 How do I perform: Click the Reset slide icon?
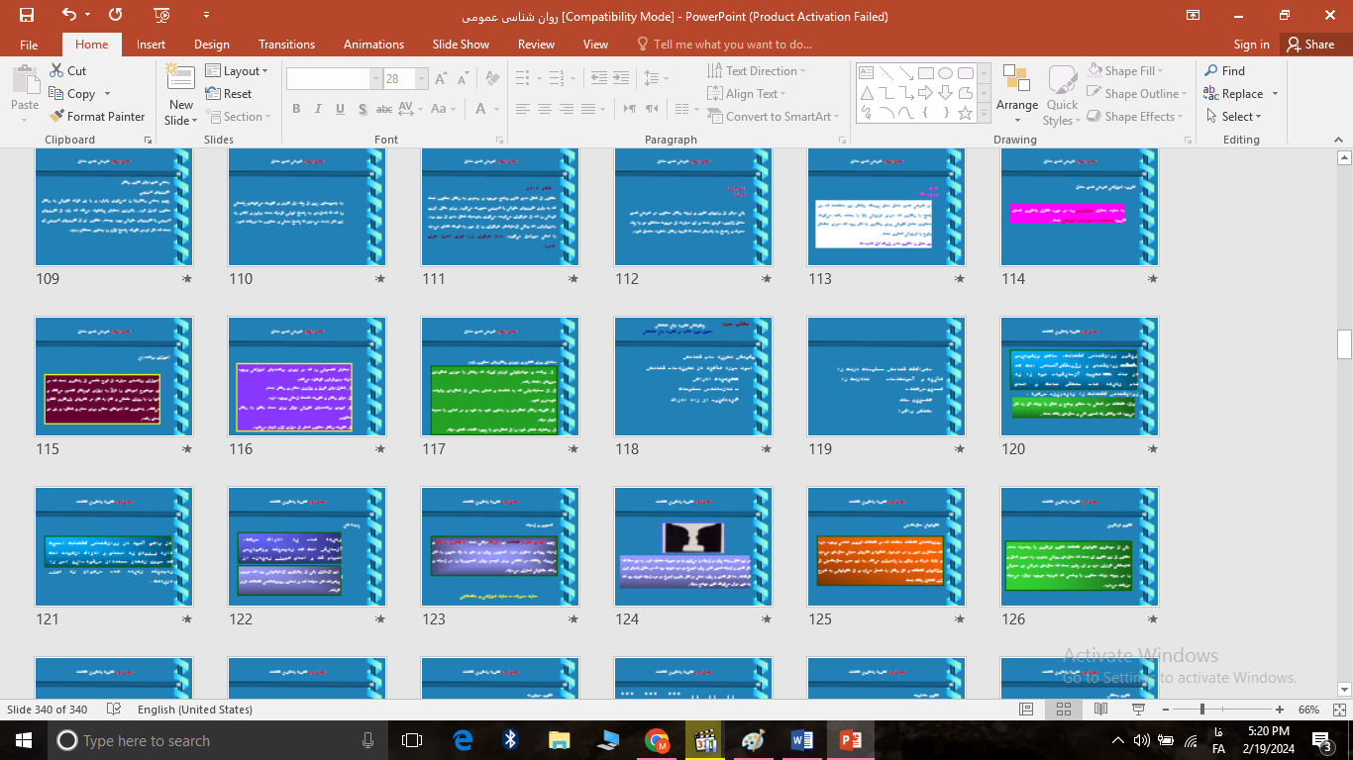pyautogui.click(x=214, y=94)
